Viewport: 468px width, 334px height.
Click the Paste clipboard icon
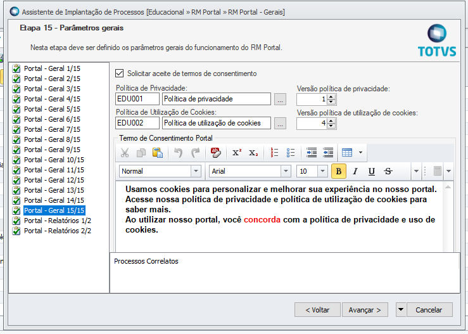coord(157,153)
